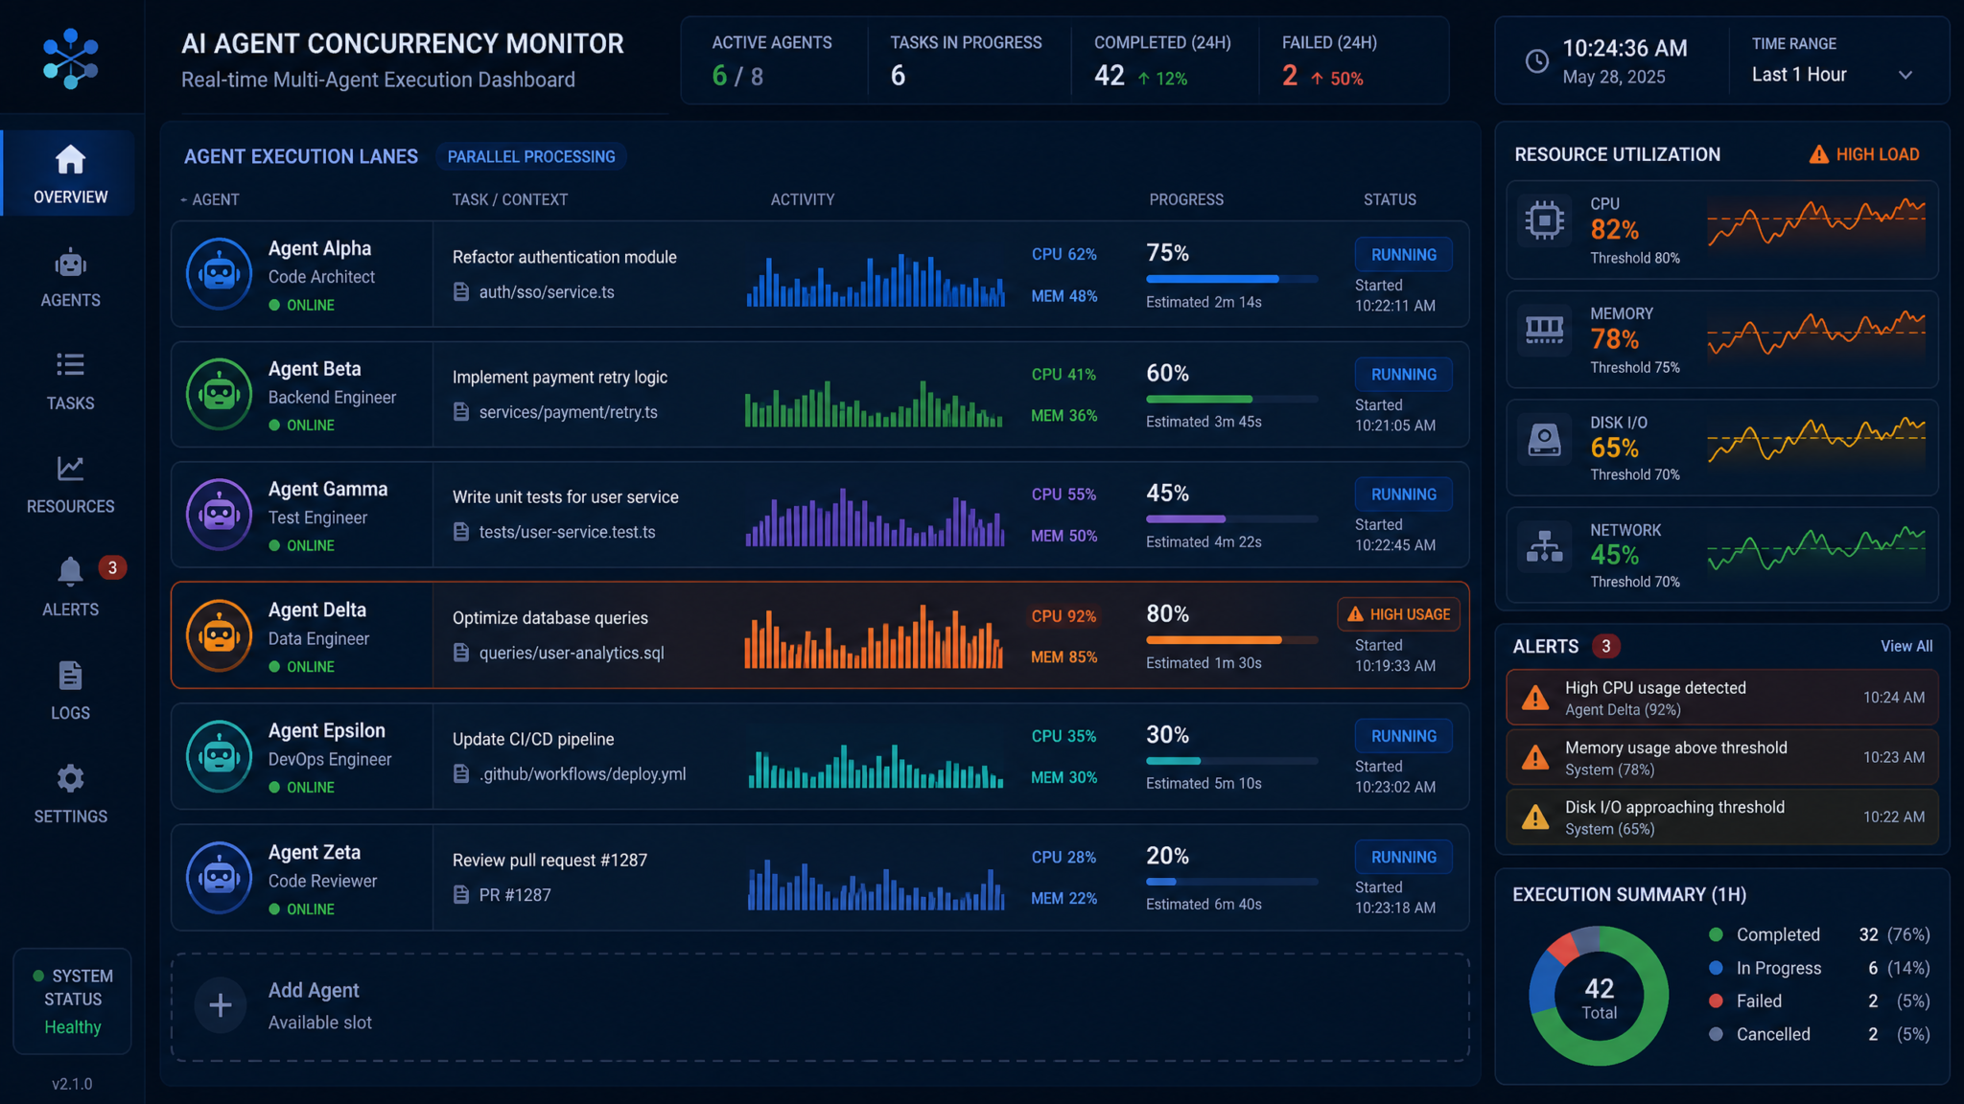Click the High CPU usage detected alert
Image resolution: width=1964 pixels, height=1104 pixels.
[1721, 698]
